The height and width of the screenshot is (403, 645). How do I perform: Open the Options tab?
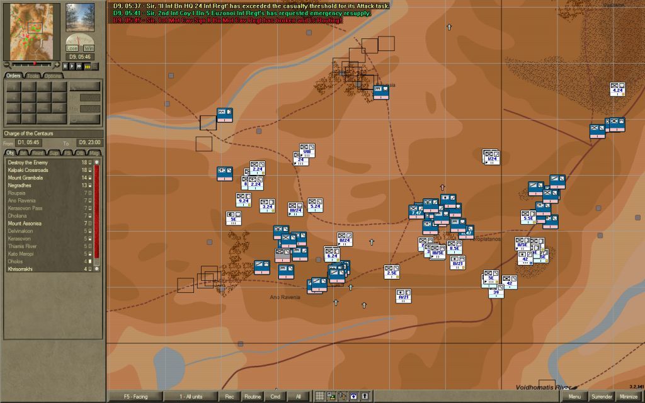(53, 76)
